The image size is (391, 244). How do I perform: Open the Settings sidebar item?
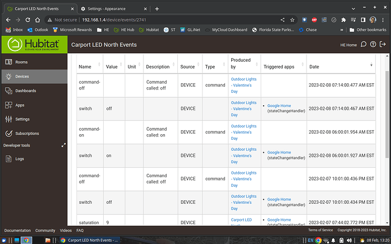pyautogui.click(x=34, y=119)
